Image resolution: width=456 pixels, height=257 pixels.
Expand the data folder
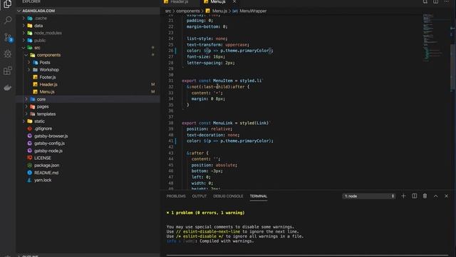tap(24, 26)
